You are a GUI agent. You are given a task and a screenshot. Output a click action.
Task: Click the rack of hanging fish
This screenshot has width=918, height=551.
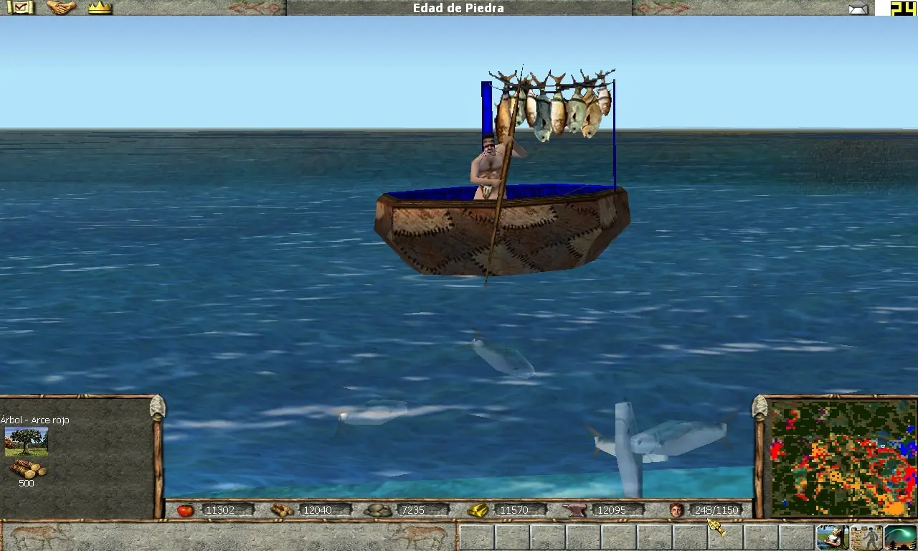pos(552,104)
